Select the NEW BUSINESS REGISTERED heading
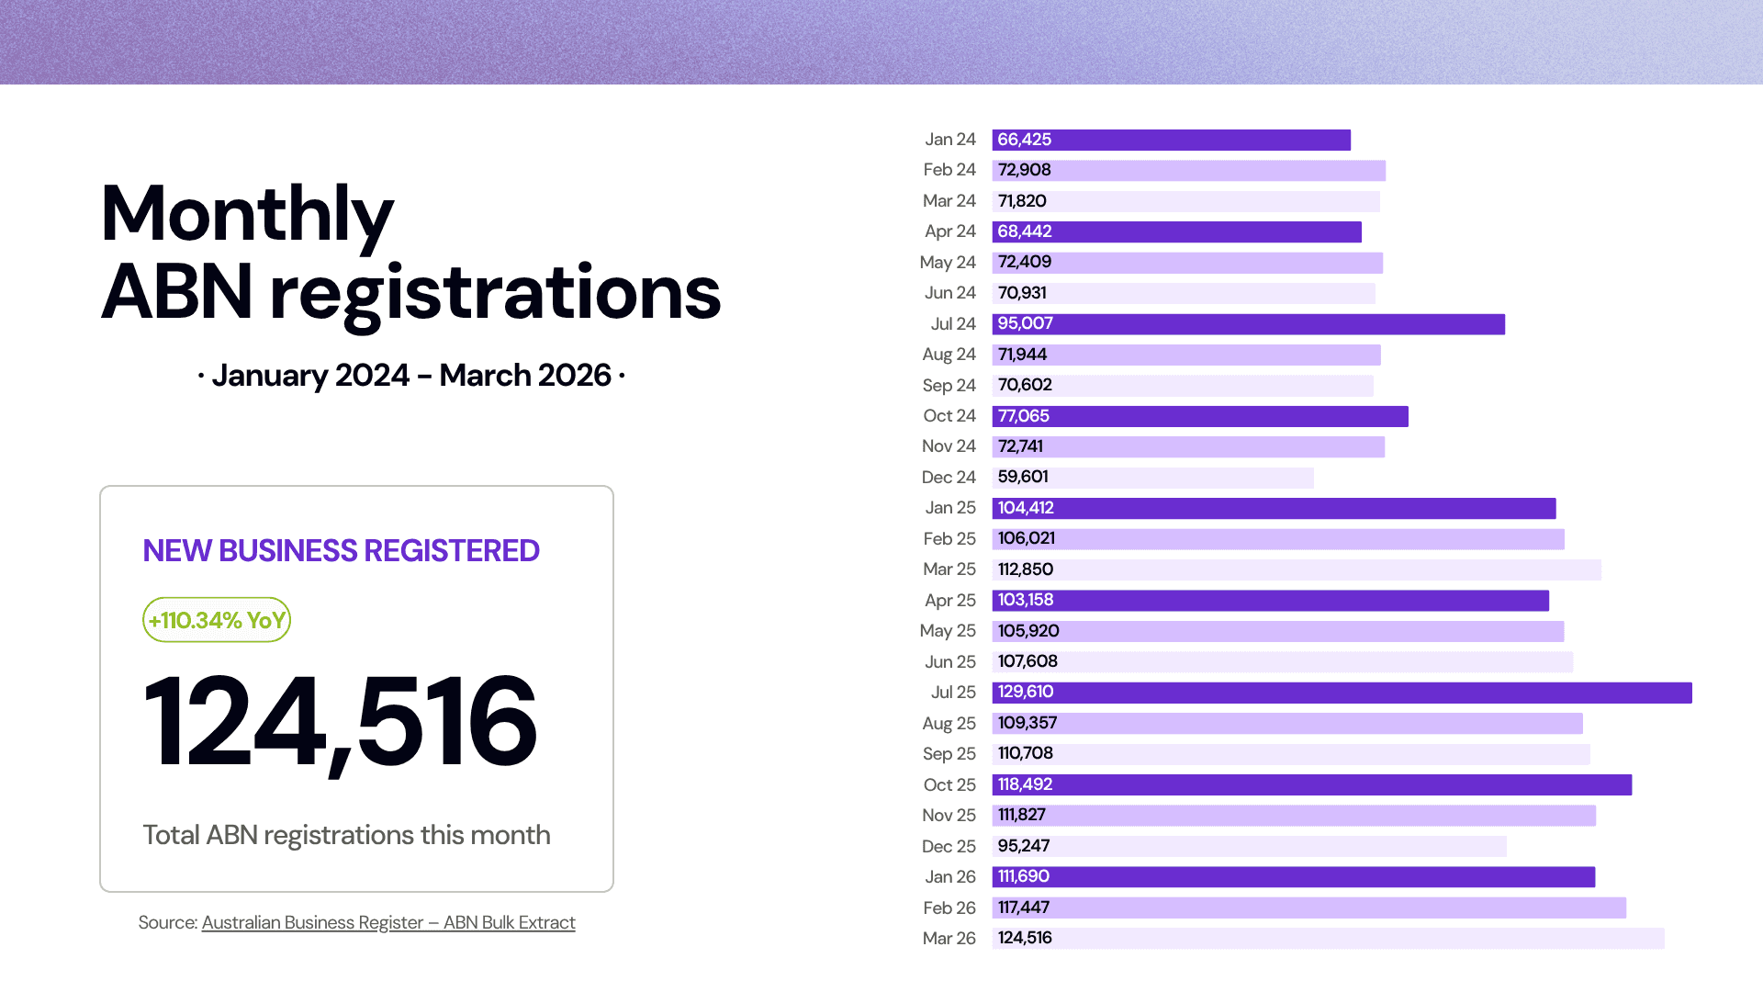 pos(341,551)
